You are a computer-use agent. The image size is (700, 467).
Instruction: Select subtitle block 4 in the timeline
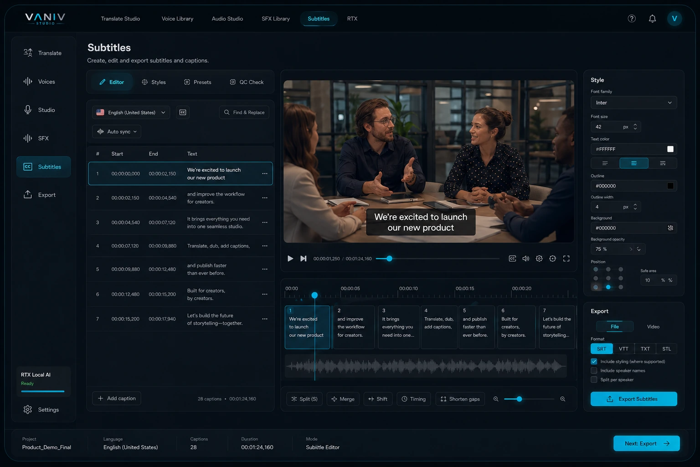click(x=438, y=327)
